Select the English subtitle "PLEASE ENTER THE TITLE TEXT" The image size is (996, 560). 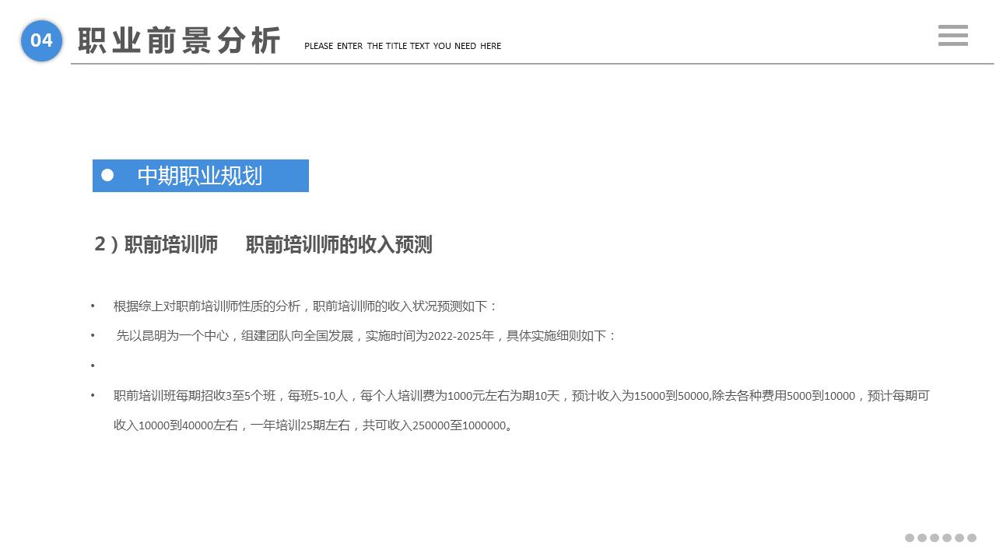(x=402, y=46)
